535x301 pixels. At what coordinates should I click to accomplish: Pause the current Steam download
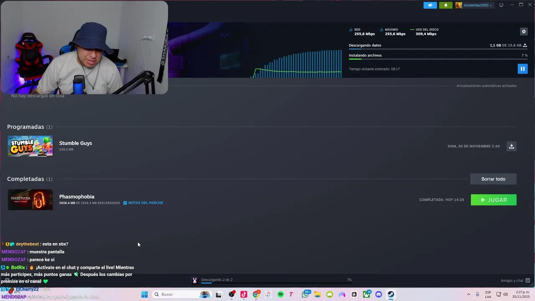tap(522, 69)
